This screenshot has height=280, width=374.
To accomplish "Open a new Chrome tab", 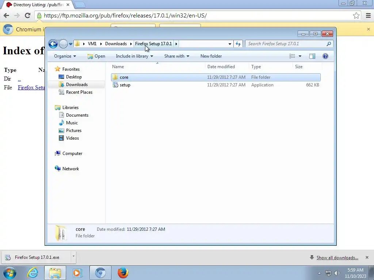I will click(80, 5).
